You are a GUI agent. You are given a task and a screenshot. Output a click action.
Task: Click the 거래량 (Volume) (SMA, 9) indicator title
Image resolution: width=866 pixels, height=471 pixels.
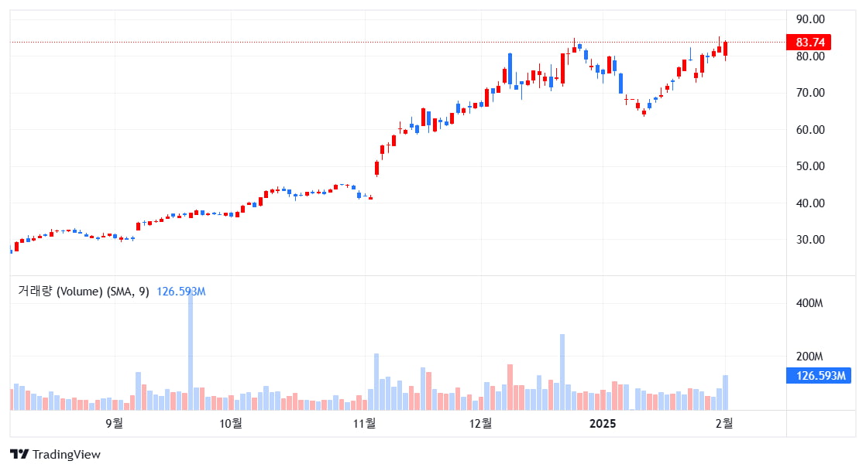point(84,292)
